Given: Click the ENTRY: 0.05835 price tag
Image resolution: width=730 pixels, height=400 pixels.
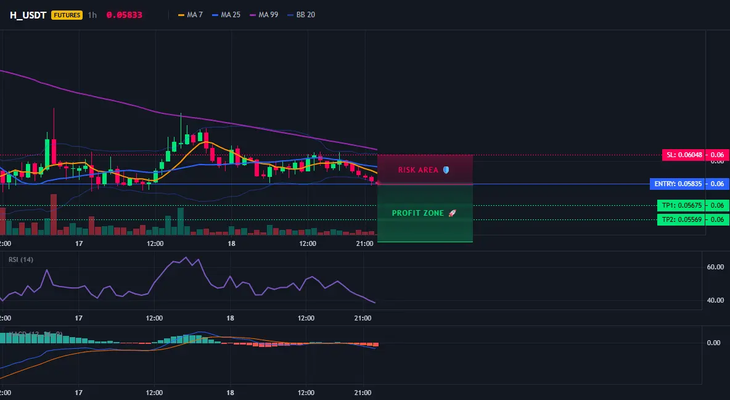Looking at the screenshot, I should (677, 184).
